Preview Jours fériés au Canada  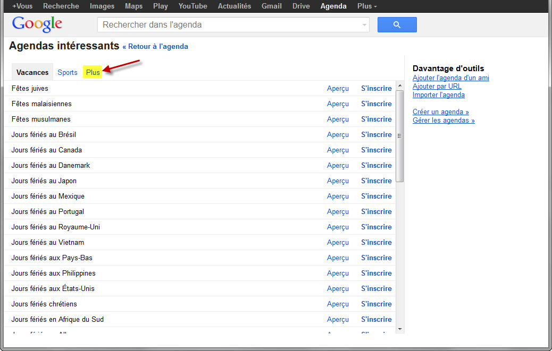click(x=338, y=150)
